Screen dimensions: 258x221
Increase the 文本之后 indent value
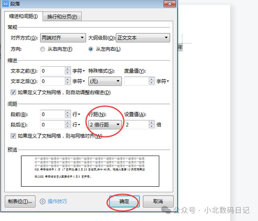point(68,79)
